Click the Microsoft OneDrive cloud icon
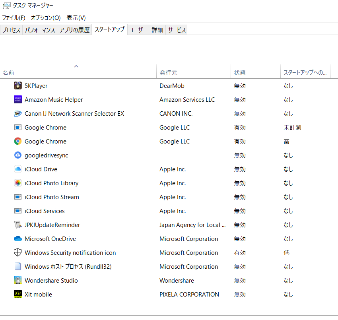Screen dimensions: 338x320 coord(18,239)
